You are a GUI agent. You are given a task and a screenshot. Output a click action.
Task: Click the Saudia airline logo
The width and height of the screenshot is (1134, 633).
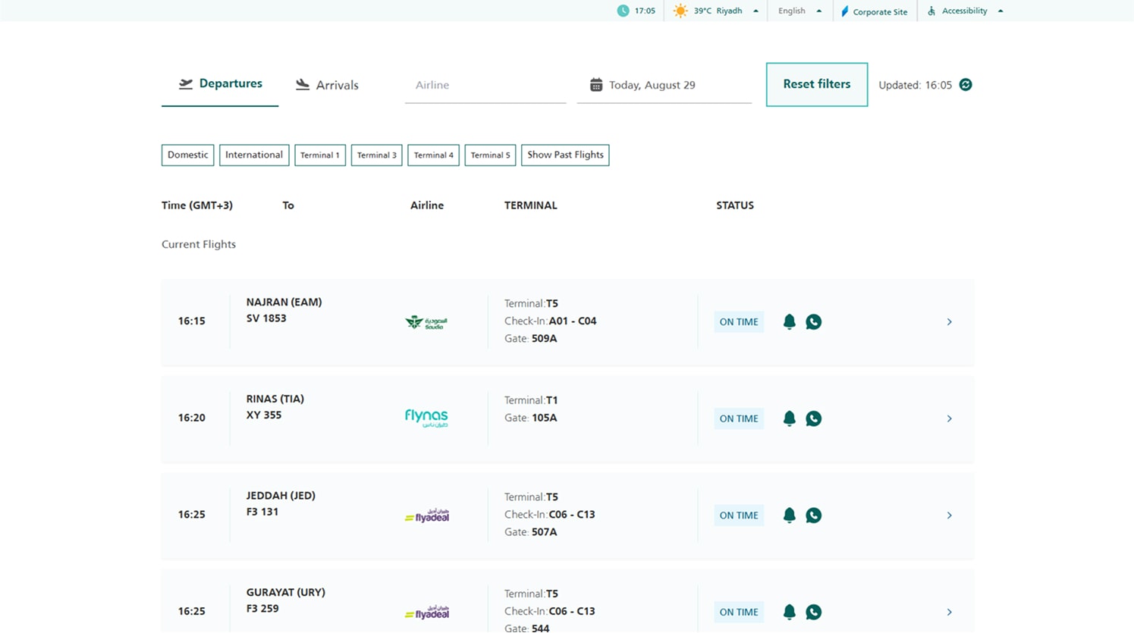click(426, 322)
